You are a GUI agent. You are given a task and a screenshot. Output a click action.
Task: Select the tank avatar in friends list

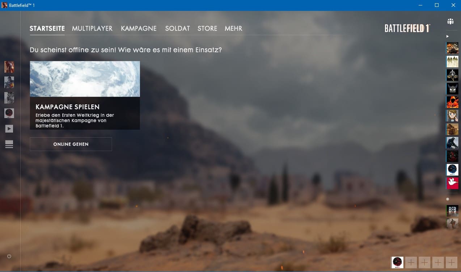tap(452, 48)
